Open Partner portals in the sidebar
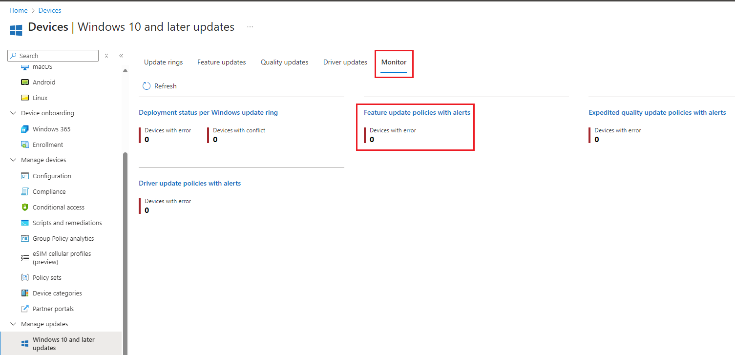735x355 pixels. pyautogui.click(x=53, y=309)
